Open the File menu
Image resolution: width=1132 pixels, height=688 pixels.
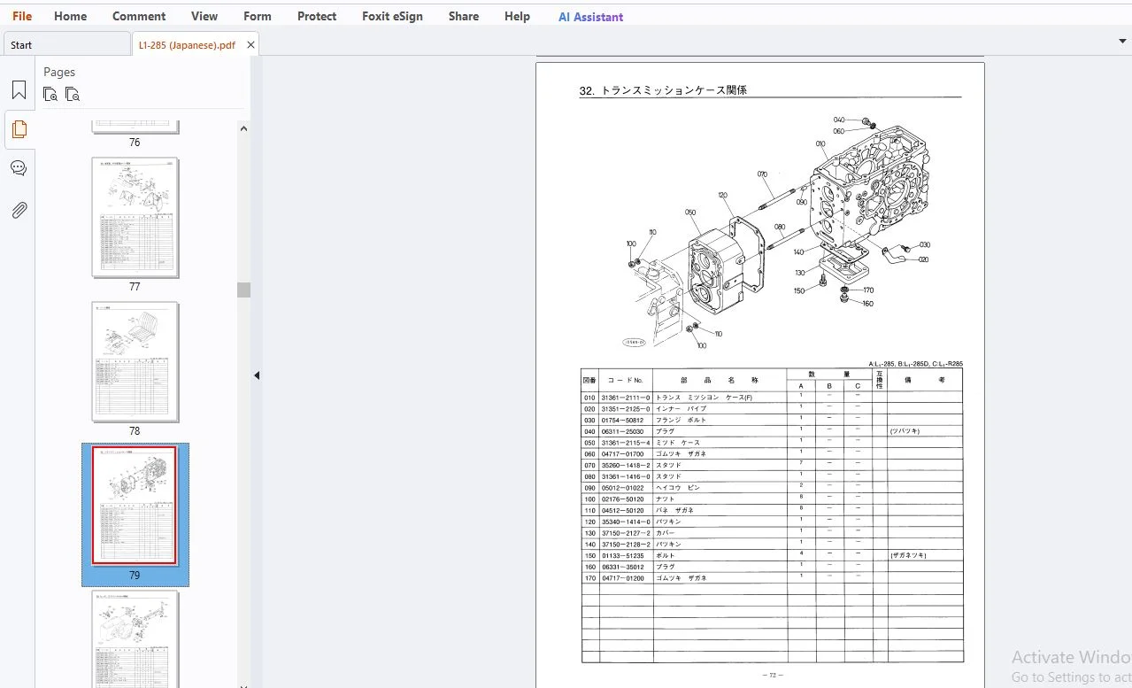(x=22, y=16)
